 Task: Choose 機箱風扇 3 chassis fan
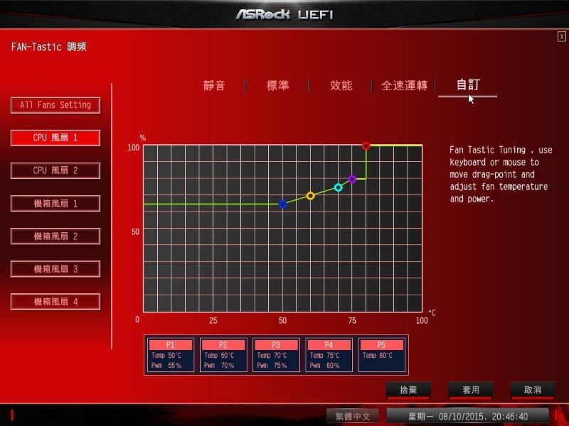55,269
